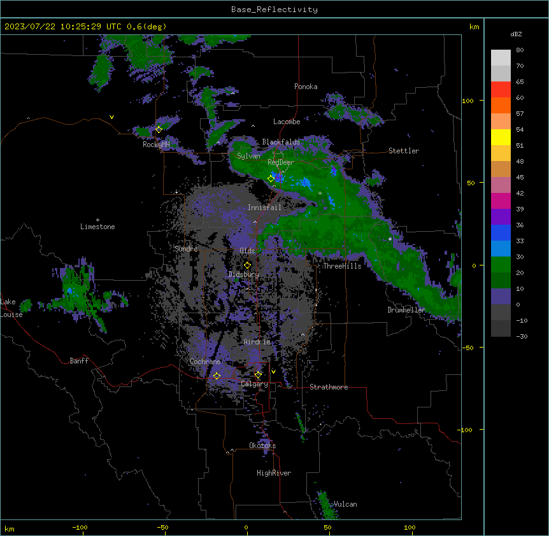Viewport: 549px width, 536px height.
Task: Click the Lacombe city label
Action: click(x=287, y=122)
